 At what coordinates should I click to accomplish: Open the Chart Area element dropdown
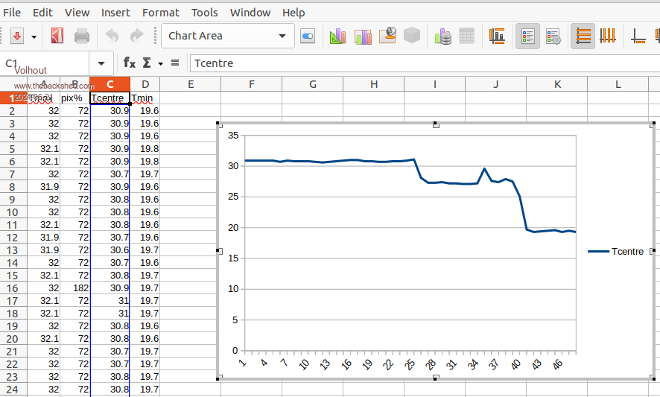(282, 36)
